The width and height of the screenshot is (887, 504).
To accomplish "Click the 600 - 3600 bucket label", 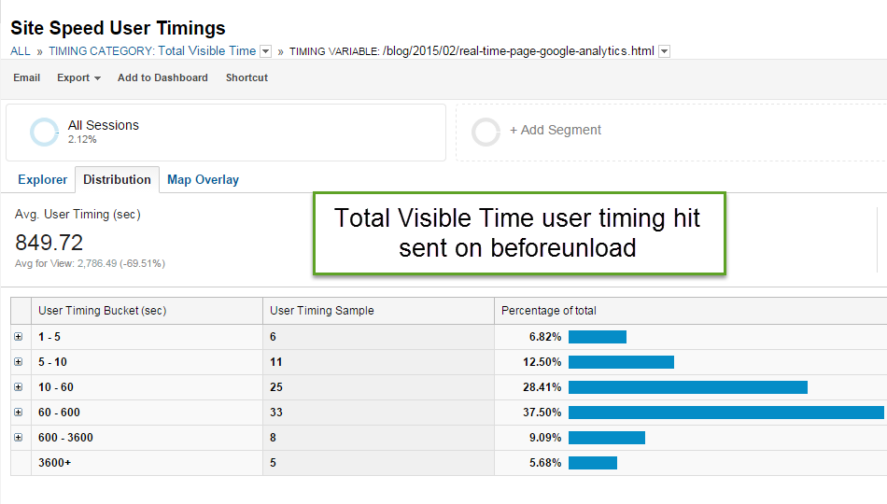I will click(x=65, y=437).
